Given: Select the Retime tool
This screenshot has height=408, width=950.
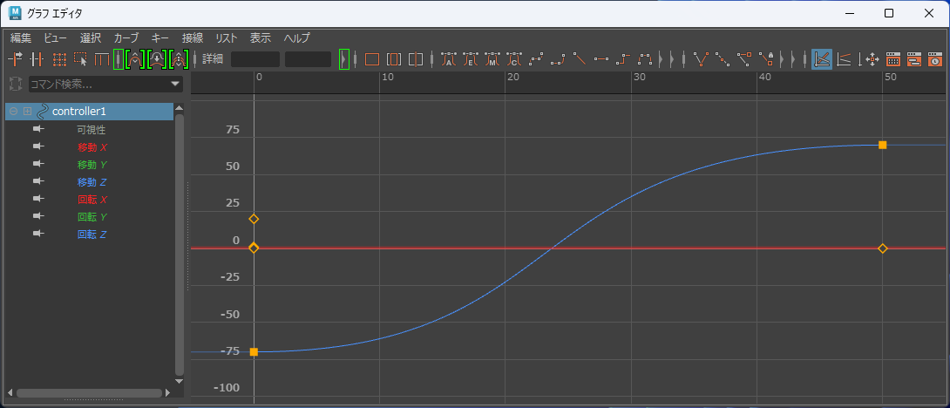Looking at the screenshot, I should pos(102,59).
